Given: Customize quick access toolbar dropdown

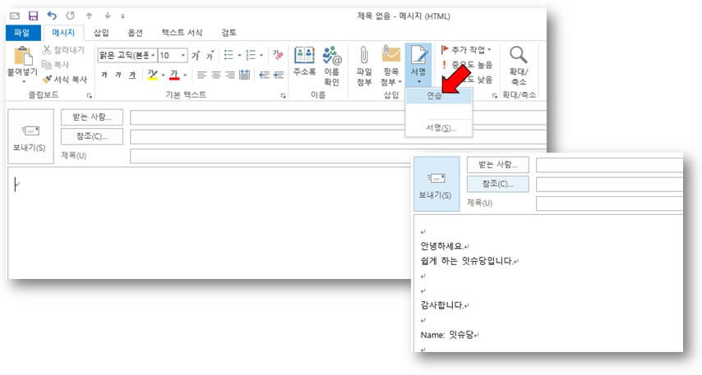Looking at the screenshot, I should coord(122,16).
